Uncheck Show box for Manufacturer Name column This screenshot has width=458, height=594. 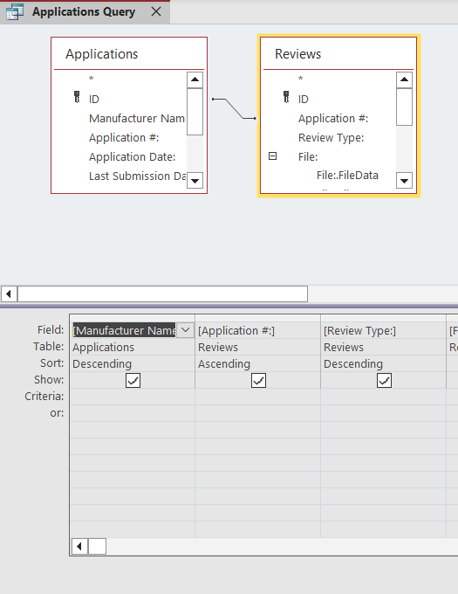pos(133,380)
